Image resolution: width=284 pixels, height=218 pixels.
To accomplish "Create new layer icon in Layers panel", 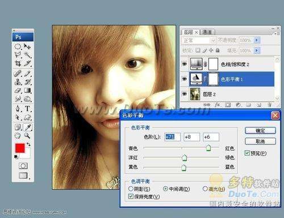I will click(259, 104).
